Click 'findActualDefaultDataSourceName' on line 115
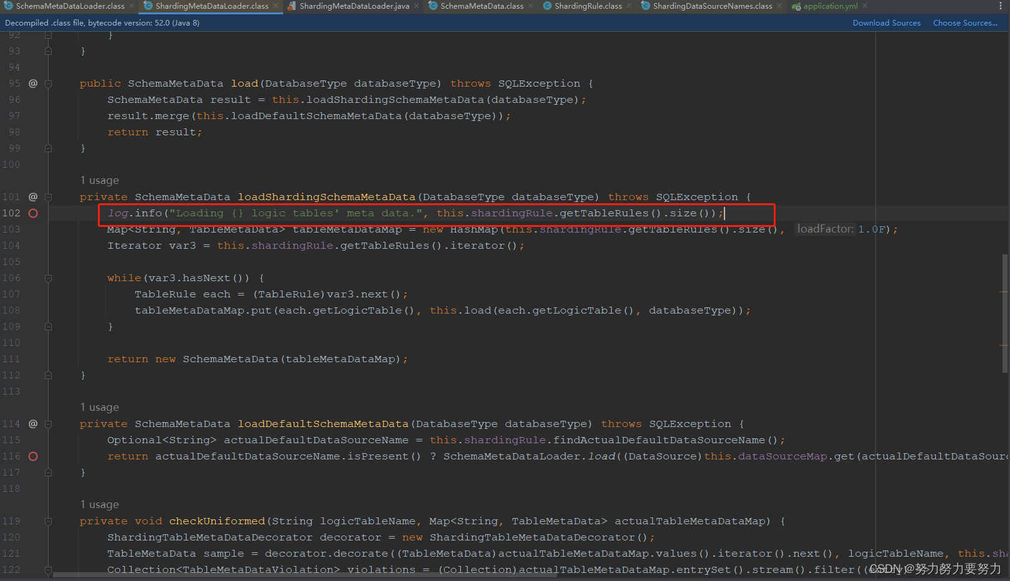 [660, 440]
